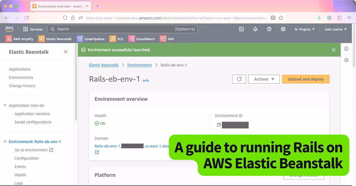Open Events in sidebar

(x=20, y=167)
